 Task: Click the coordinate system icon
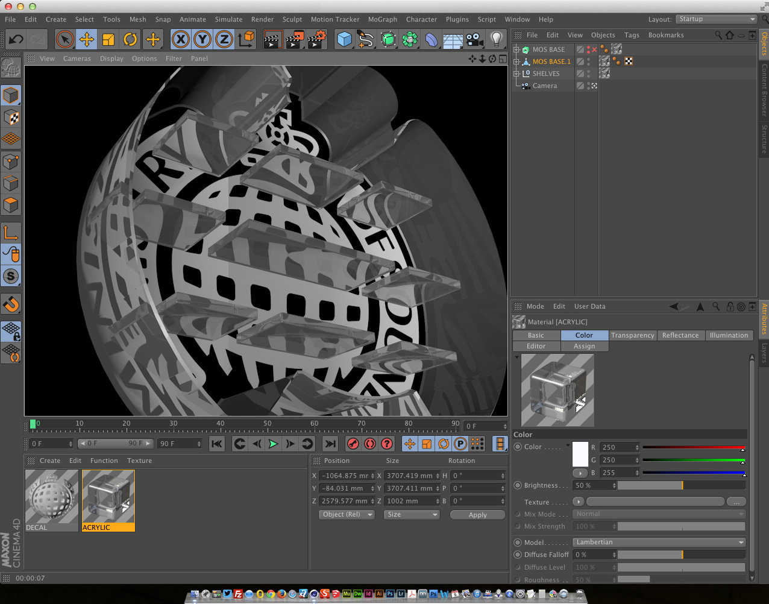246,40
